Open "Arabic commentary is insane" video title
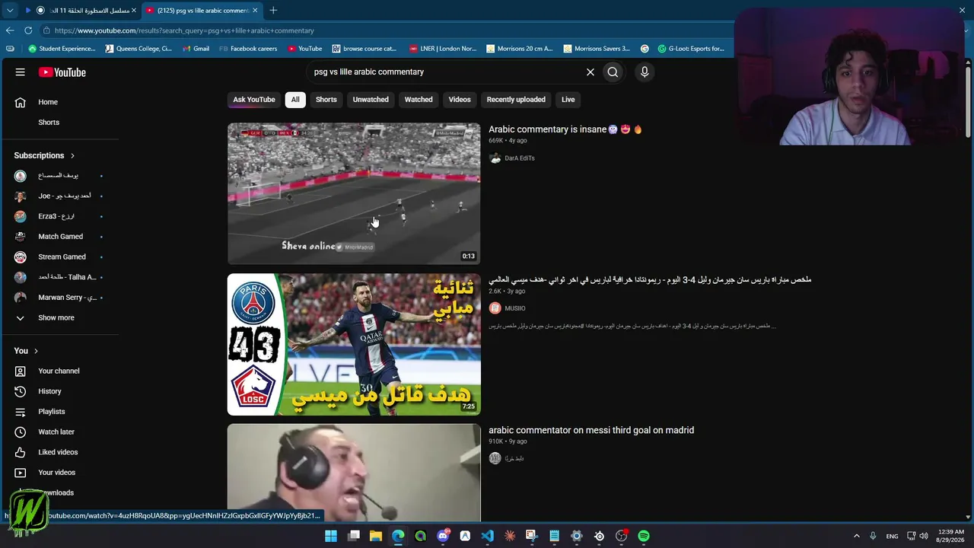This screenshot has height=548, width=974. (x=565, y=129)
